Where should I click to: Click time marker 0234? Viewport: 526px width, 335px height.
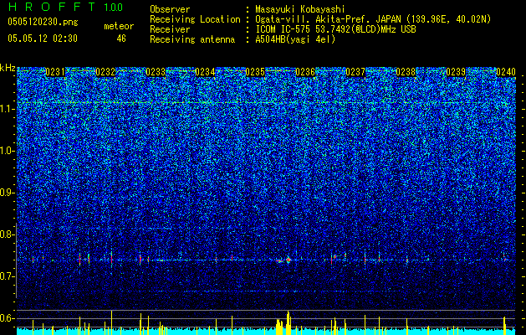tap(205, 72)
